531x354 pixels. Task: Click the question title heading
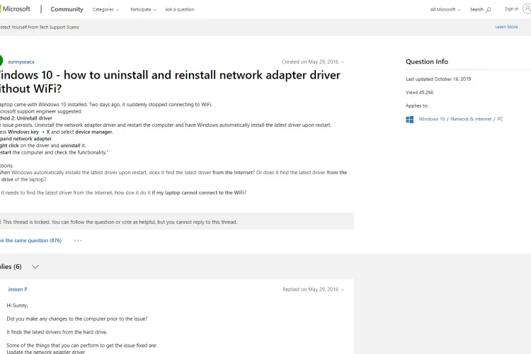click(170, 81)
